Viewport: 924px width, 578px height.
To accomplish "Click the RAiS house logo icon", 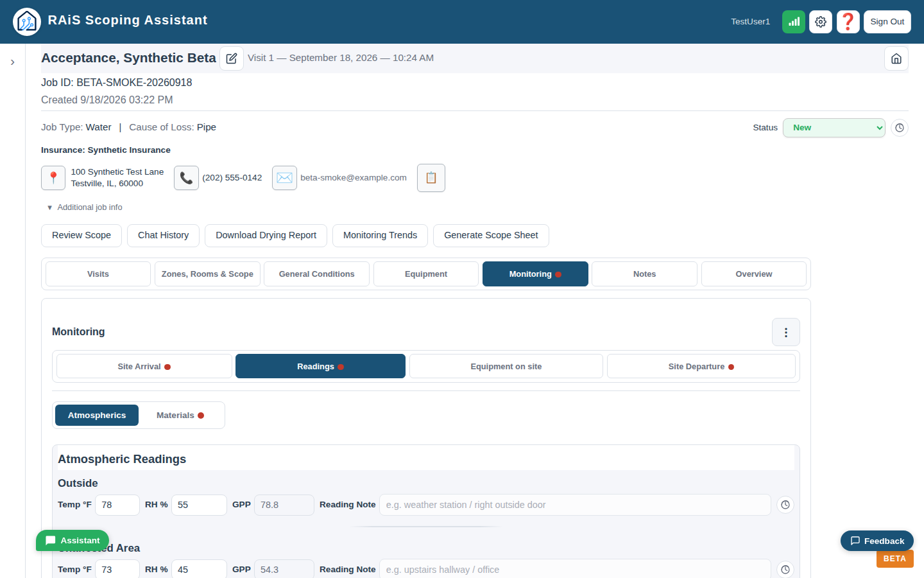I will [x=27, y=22].
